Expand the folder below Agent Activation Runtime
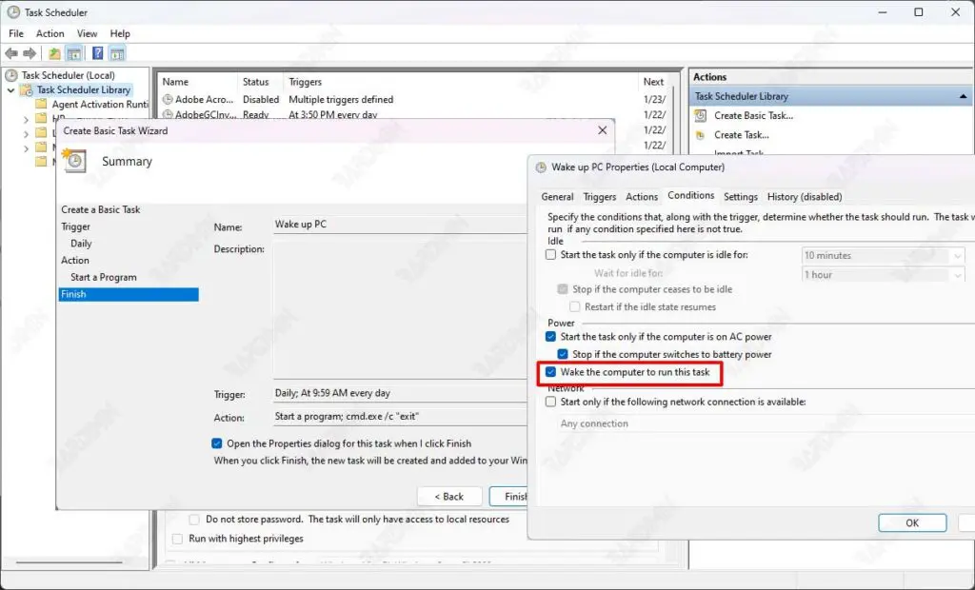The height and width of the screenshot is (590, 975). (x=26, y=118)
